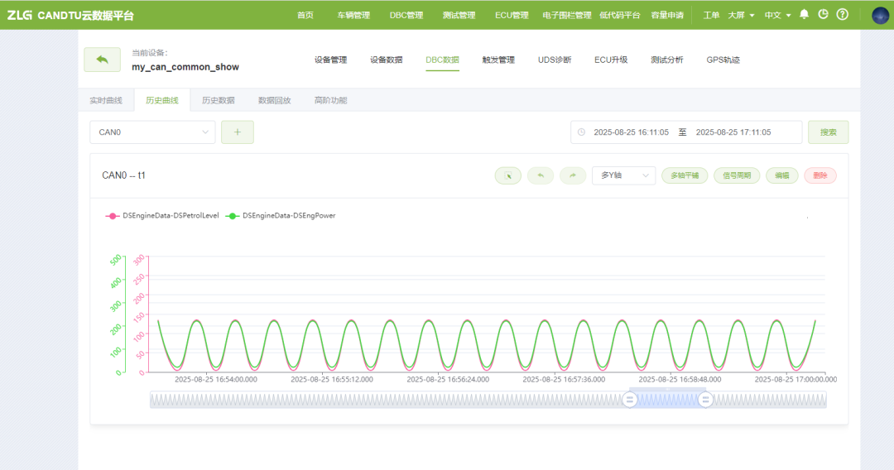894x470 pixels.
Task: Toggle DSEngineData-DSPetrolLevel legend series
Action: [x=162, y=216]
